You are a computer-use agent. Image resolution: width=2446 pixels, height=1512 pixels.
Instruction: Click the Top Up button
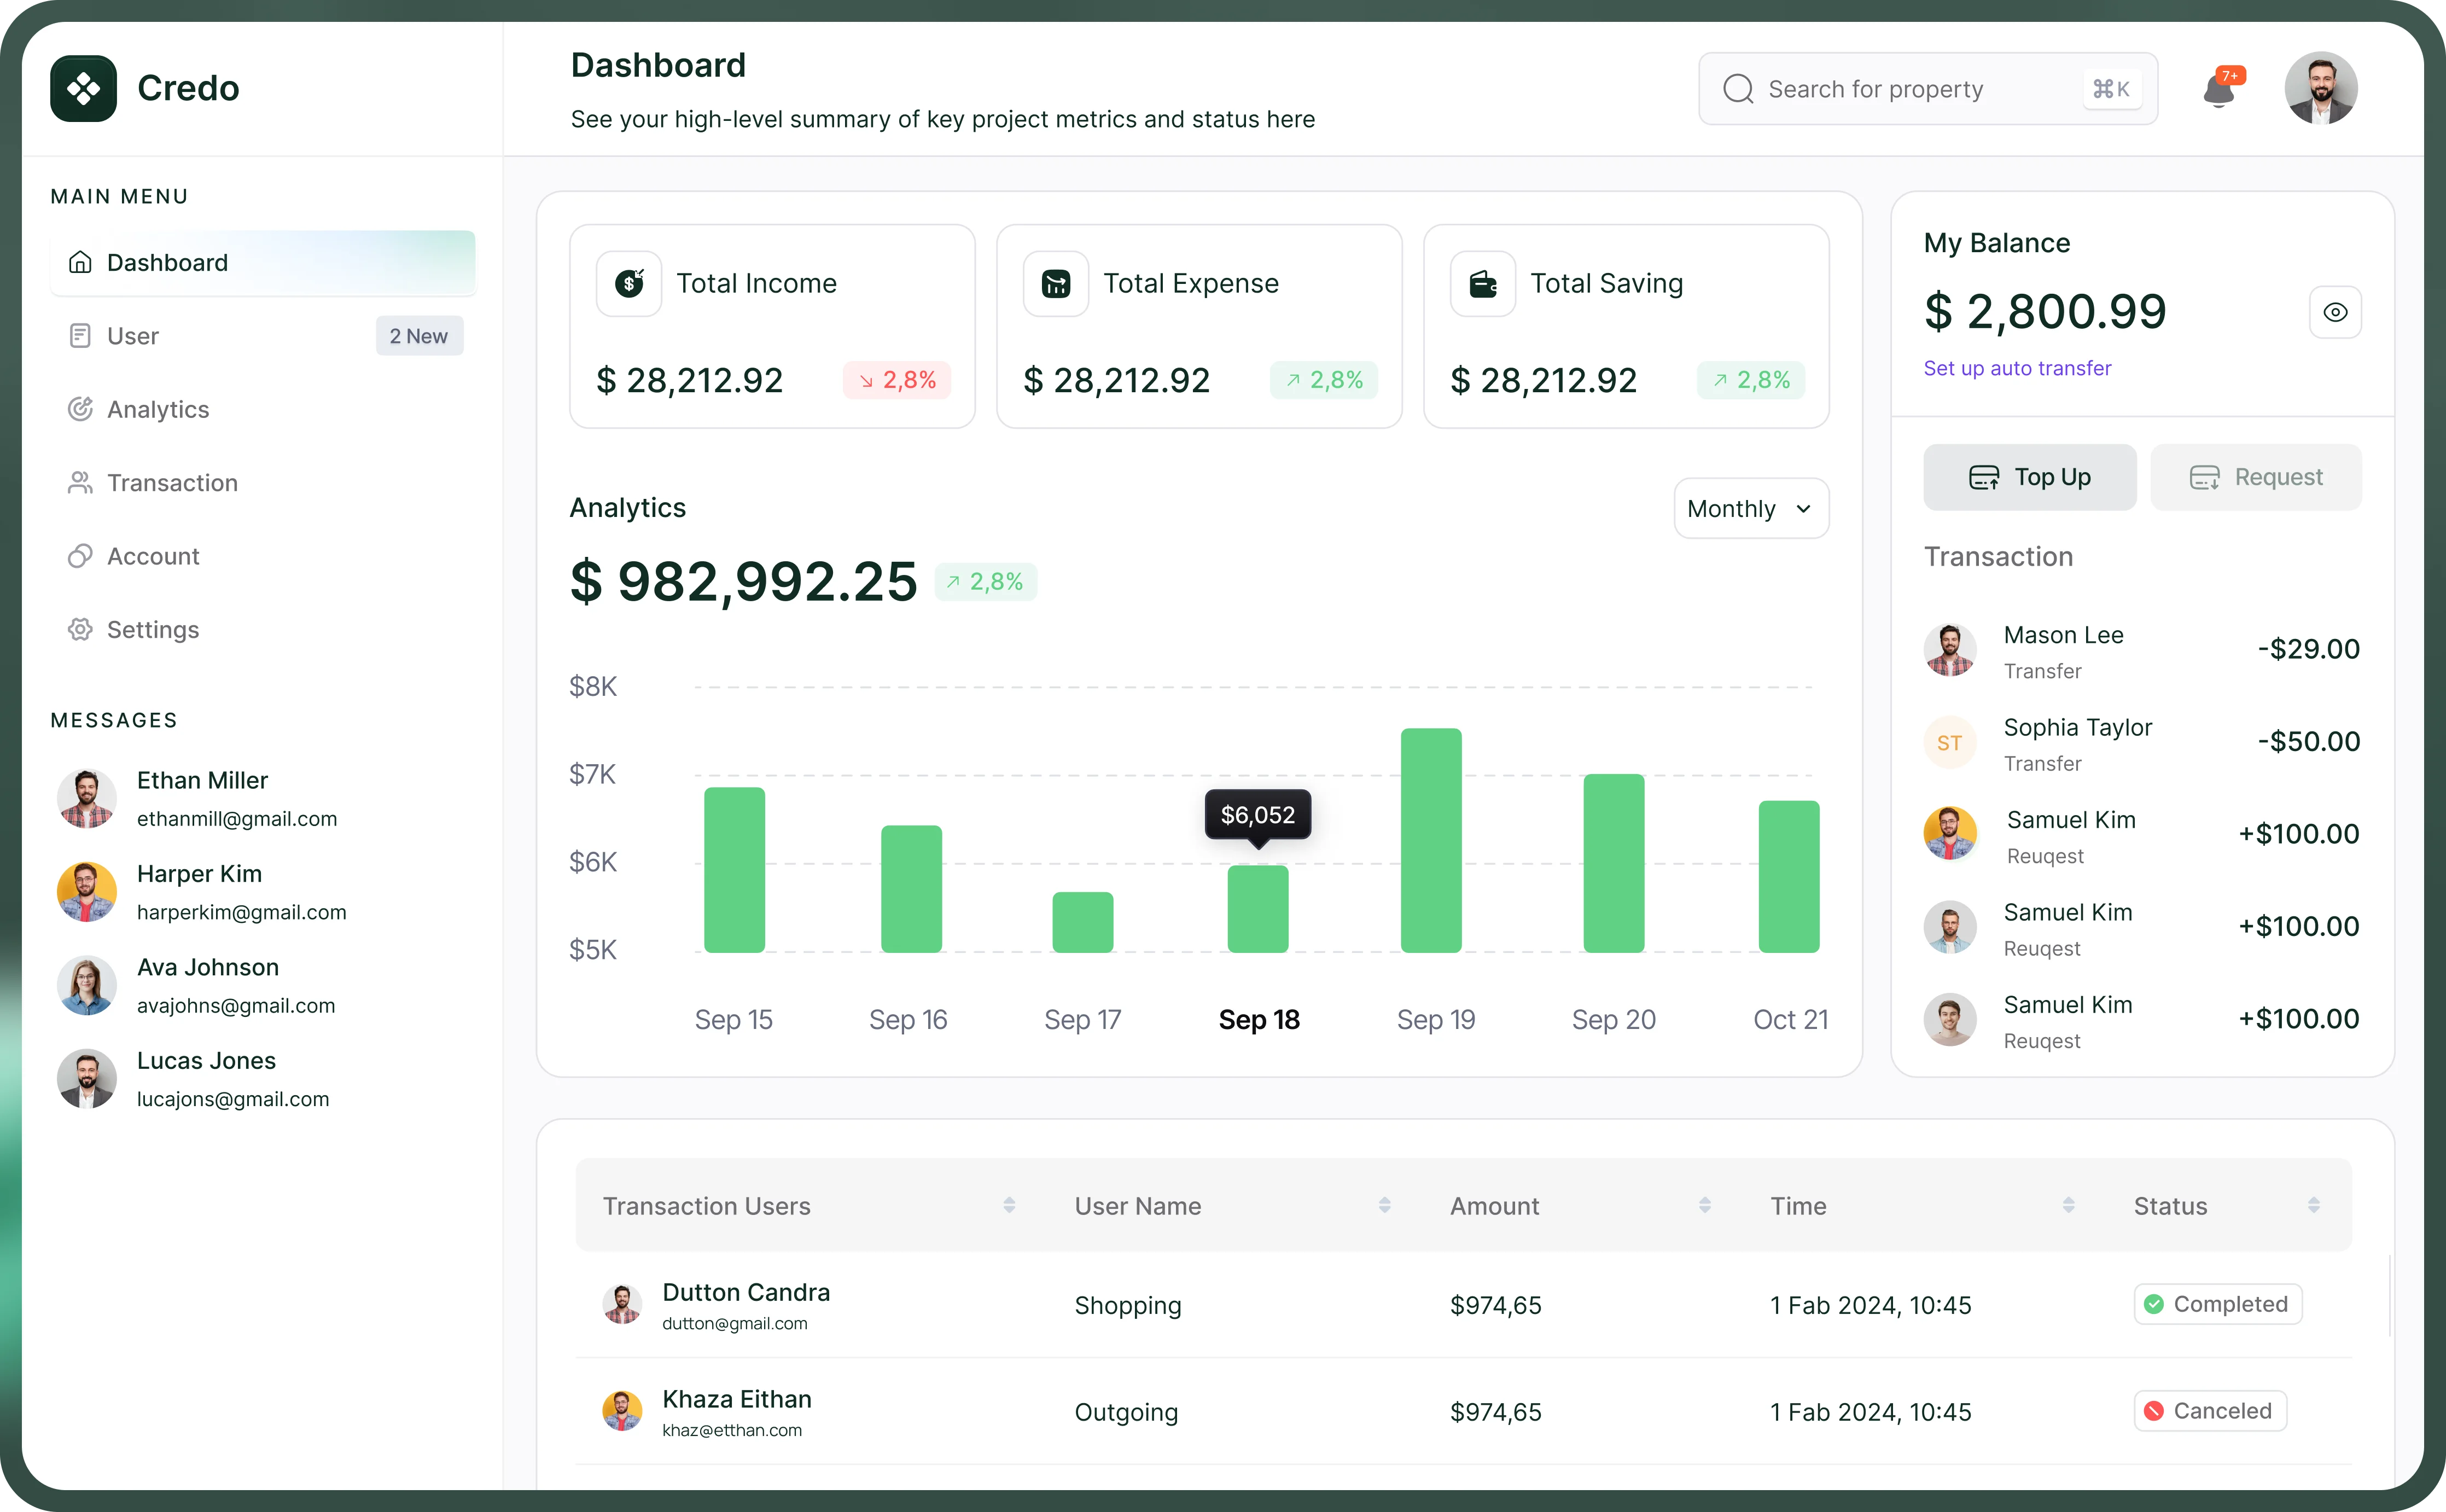point(2029,477)
